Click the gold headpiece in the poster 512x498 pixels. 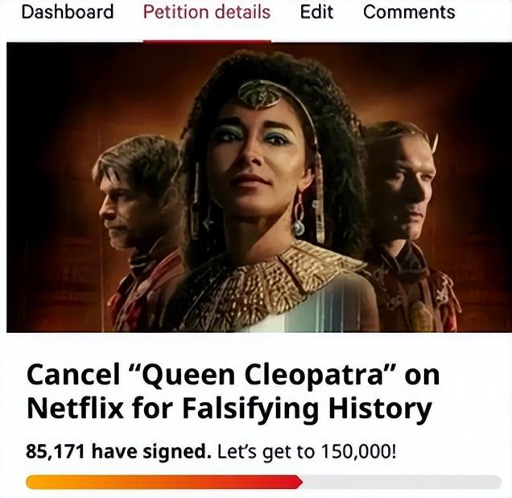pos(259,95)
